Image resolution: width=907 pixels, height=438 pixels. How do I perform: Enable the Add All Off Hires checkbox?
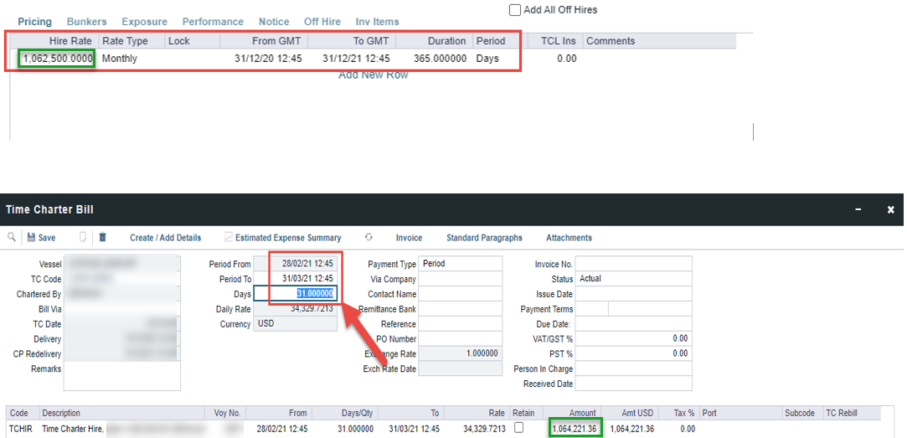click(x=515, y=10)
